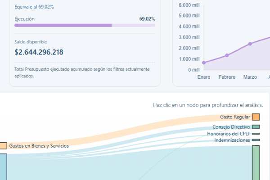This screenshot has height=180, width=270.
Task: Click the Marzo month label
Action: point(250,77)
